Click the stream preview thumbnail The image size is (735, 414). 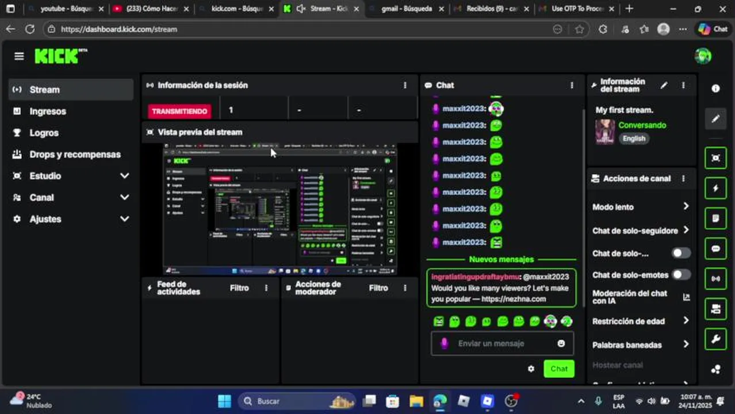pos(280,209)
